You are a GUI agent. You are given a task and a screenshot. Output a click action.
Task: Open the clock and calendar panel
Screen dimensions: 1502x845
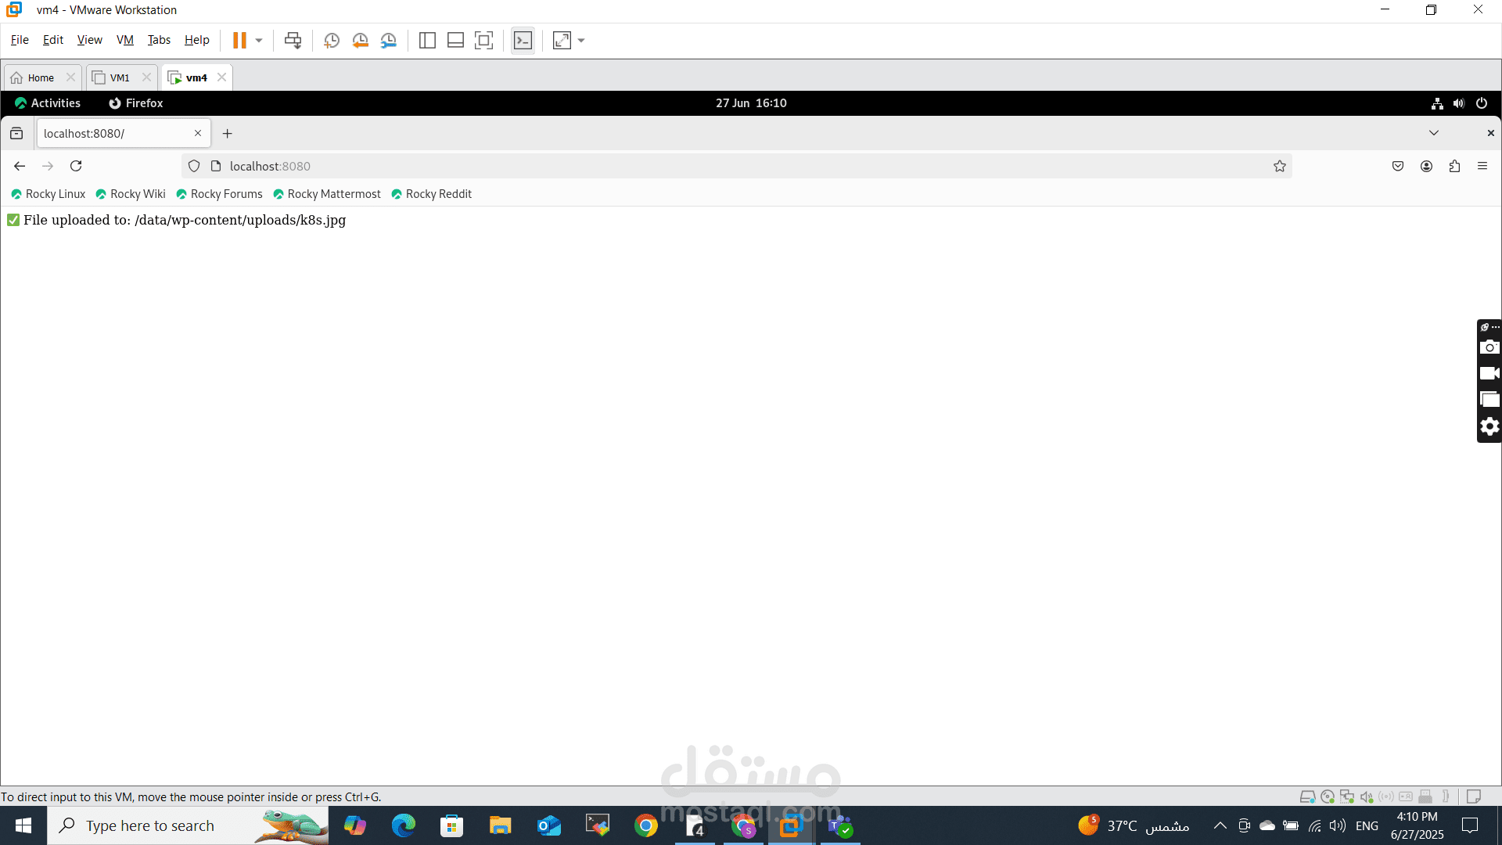point(751,103)
